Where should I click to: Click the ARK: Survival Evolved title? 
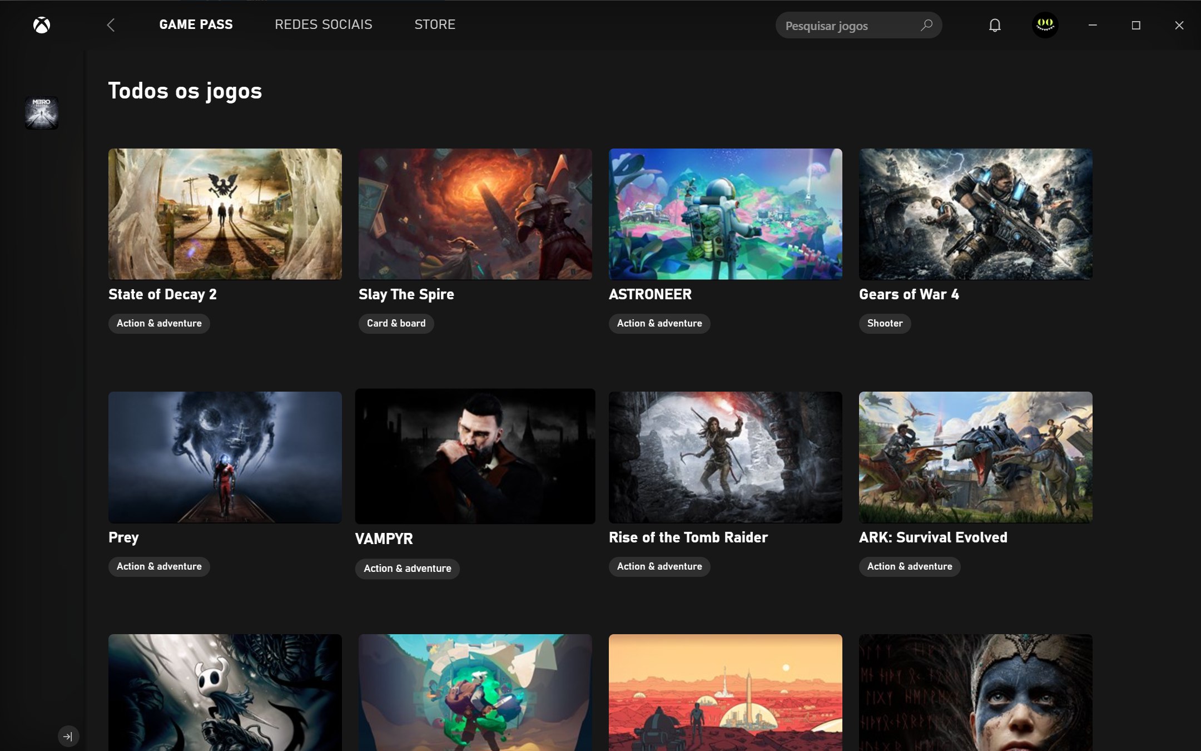pyautogui.click(x=933, y=537)
